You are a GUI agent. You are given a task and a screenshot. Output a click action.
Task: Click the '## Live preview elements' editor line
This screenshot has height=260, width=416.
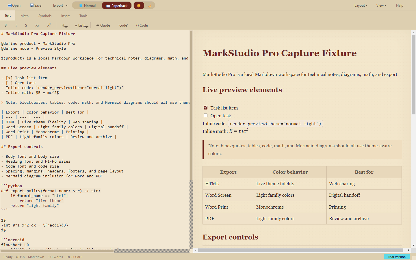(29, 68)
